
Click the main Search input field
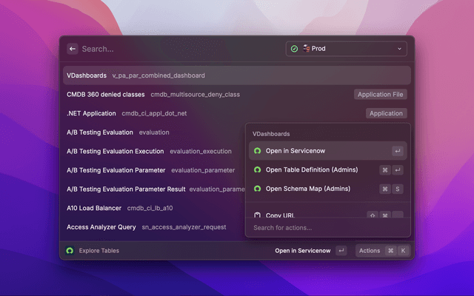pos(178,49)
